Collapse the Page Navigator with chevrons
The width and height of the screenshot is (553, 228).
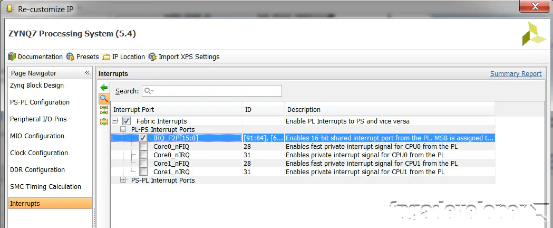pos(88,73)
